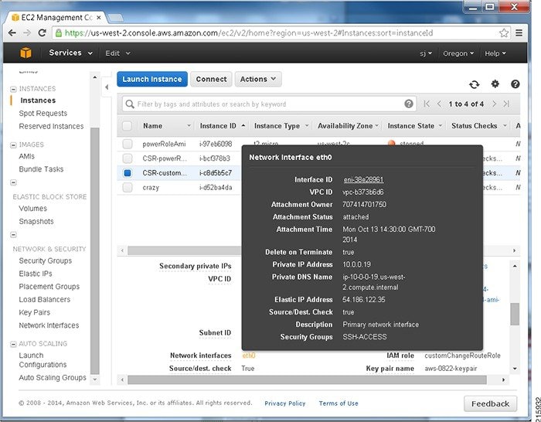Open Elastic IPs in the sidebar
The image size is (541, 422).
pyautogui.click(x=36, y=274)
